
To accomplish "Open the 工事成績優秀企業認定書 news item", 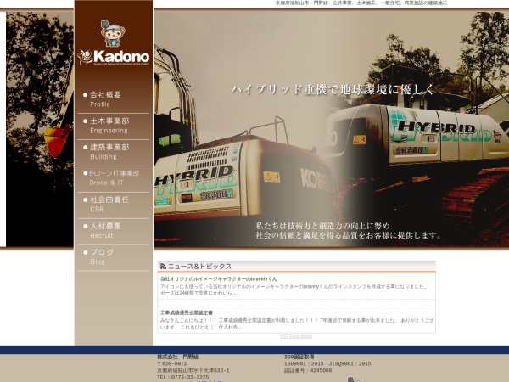I will click(x=187, y=312).
